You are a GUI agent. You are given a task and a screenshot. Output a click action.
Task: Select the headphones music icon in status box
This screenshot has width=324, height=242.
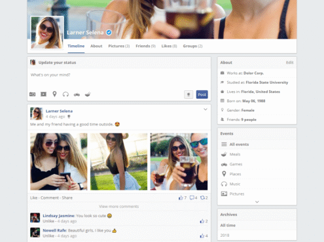click(x=65, y=94)
